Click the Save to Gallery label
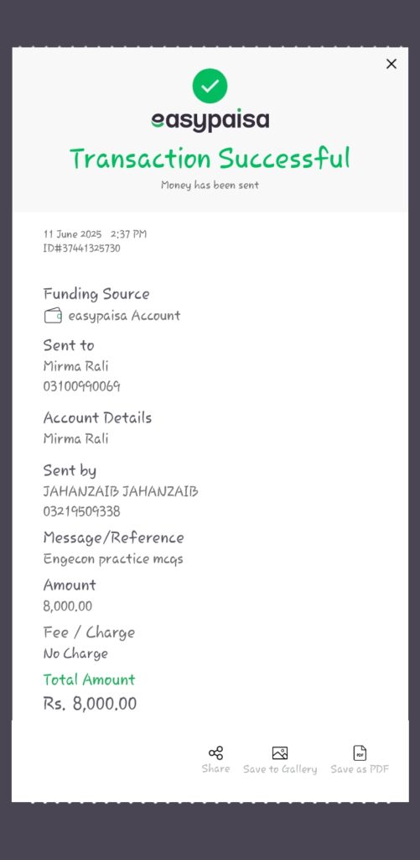This screenshot has height=860, width=420. 280,769
